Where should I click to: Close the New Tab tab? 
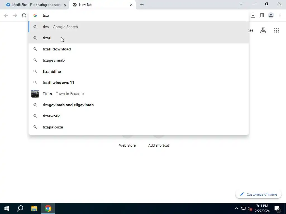[x=131, y=5]
